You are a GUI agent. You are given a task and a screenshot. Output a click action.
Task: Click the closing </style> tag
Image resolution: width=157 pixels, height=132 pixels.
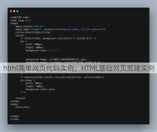tap(21, 98)
